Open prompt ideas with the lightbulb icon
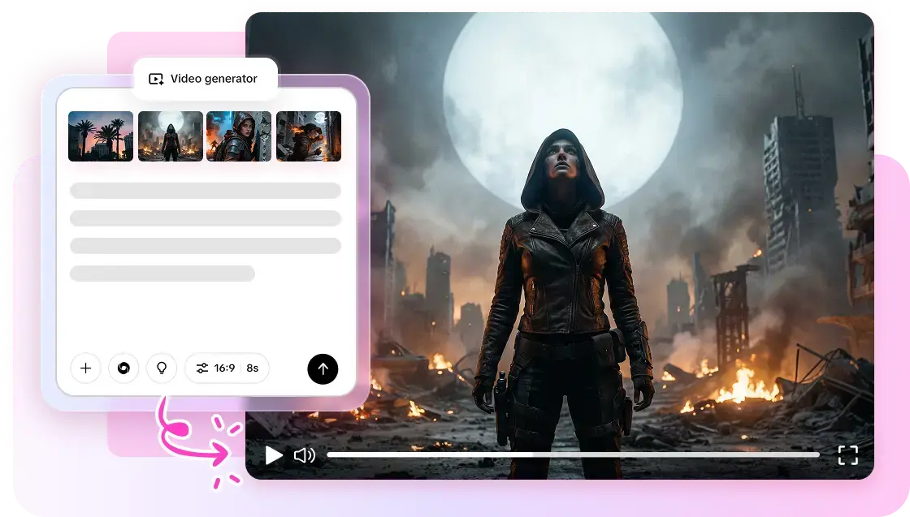The height and width of the screenshot is (517, 910). click(x=162, y=368)
